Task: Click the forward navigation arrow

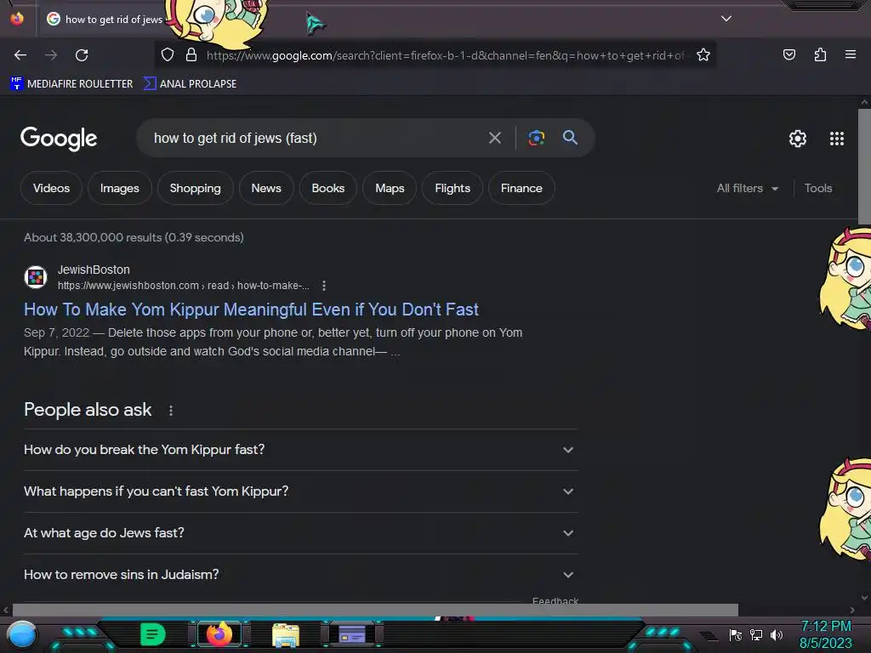Action: 51,55
